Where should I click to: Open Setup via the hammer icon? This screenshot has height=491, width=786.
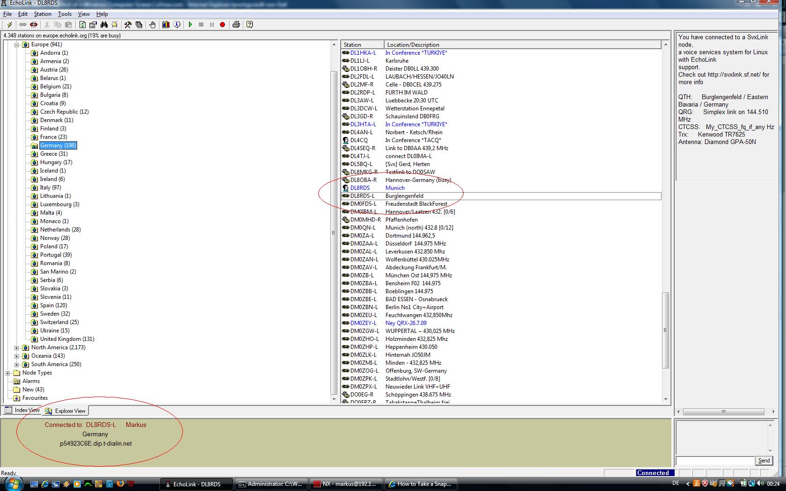tap(128, 25)
